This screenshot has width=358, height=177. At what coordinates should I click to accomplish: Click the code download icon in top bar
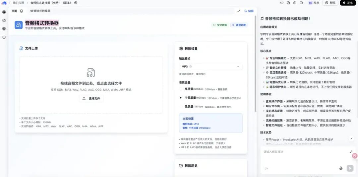coord(282,3)
